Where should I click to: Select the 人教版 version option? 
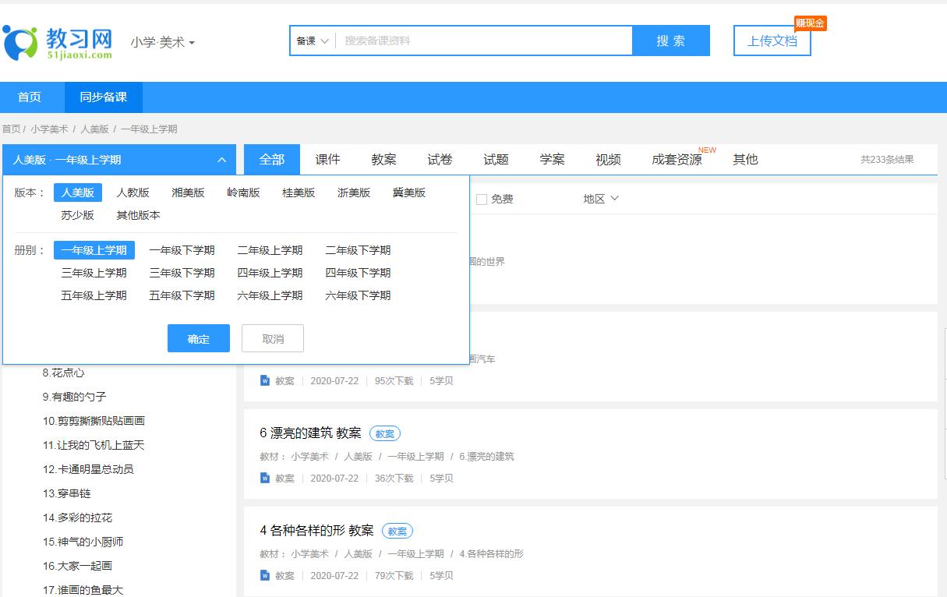point(133,193)
